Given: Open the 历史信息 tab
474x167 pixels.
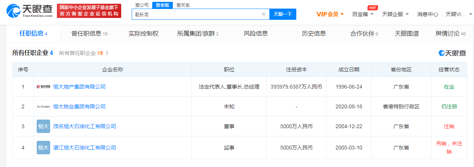Looking at the screenshot, I should 314,34.
